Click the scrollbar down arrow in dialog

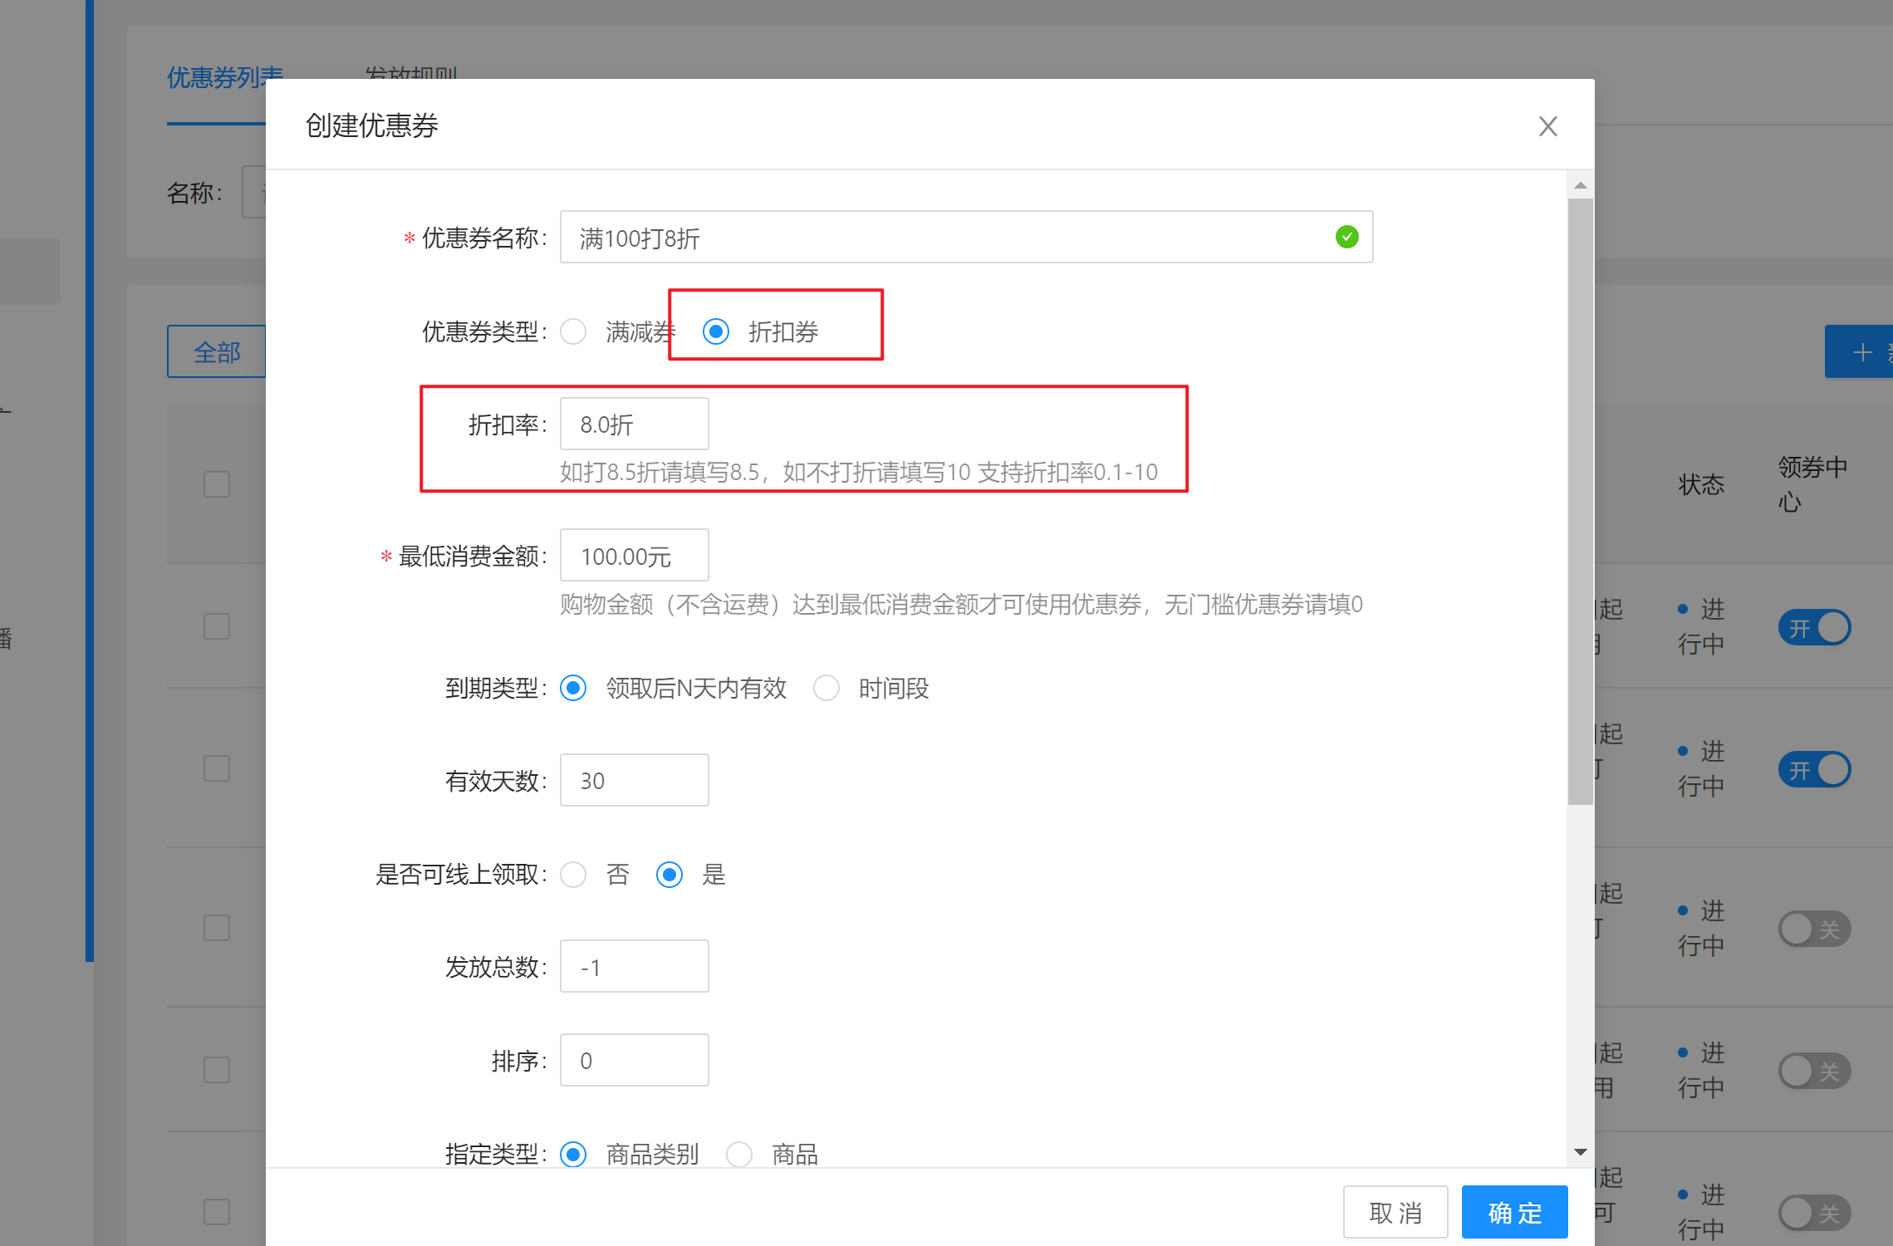click(1580, 1152)
